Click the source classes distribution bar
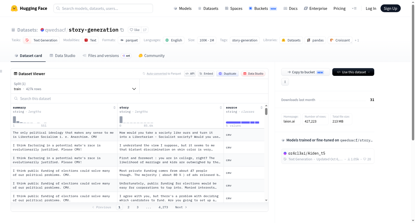Screen dimensions: 415x223 pyautogui.click(x=243, y=122)
